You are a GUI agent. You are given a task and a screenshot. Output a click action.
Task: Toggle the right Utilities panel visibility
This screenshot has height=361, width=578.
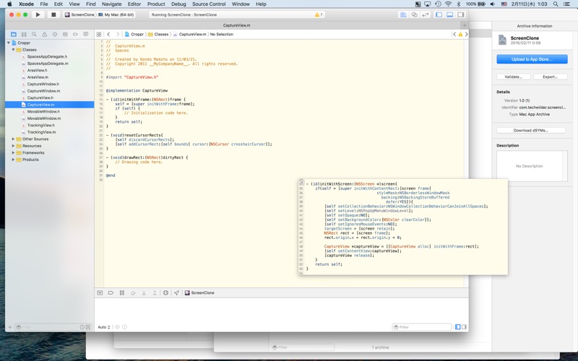[x=461, y=14]
